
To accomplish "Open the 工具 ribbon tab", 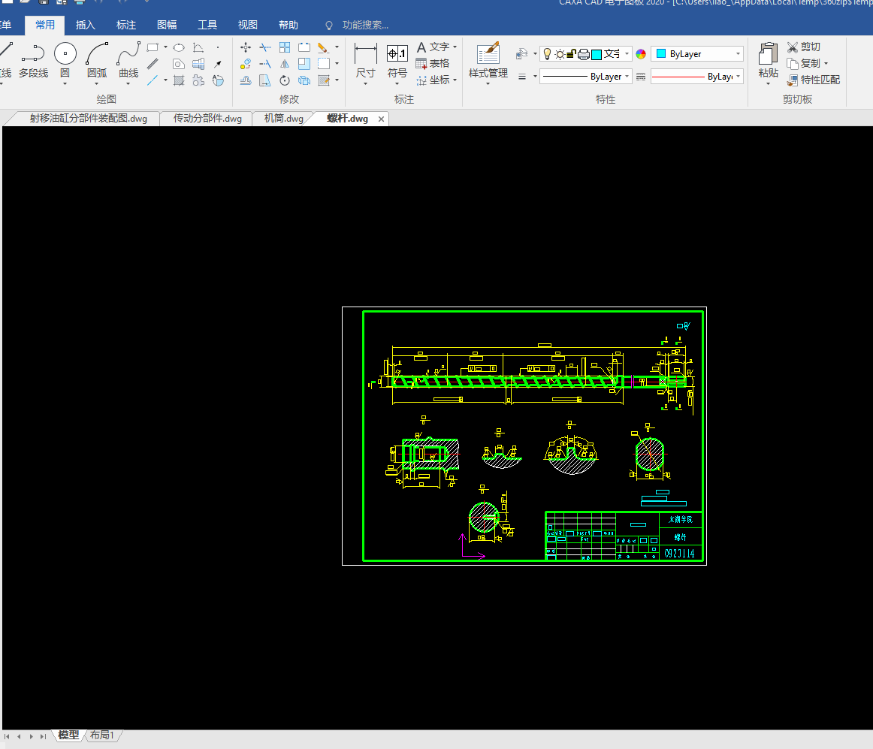I will coord(207,25).
